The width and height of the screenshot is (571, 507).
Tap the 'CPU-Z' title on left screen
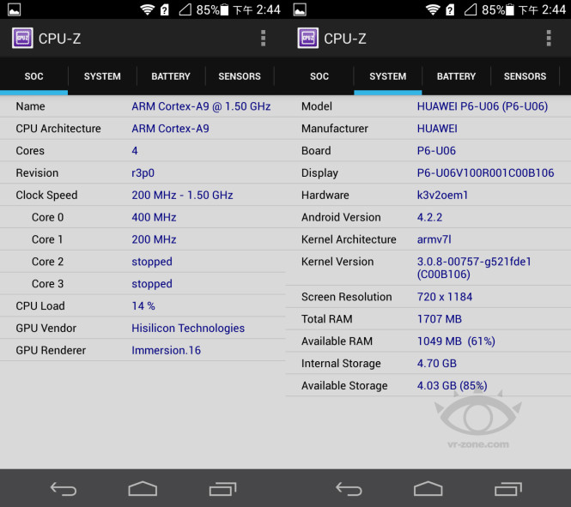60,39
